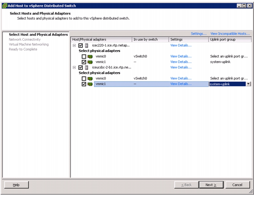Image resolution: width=254 pixels, height=202 pixels.
Task: Collapse the iceucsbc-2-b1 host tree node
Action: click(x=74, y=67)
